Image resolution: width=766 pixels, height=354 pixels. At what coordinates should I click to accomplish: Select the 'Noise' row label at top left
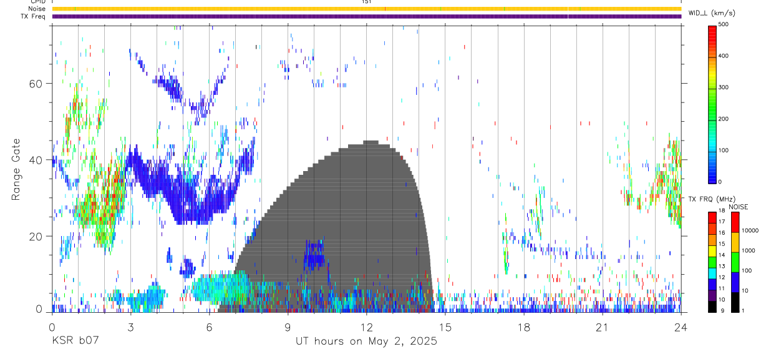click(x=37, y=9)
